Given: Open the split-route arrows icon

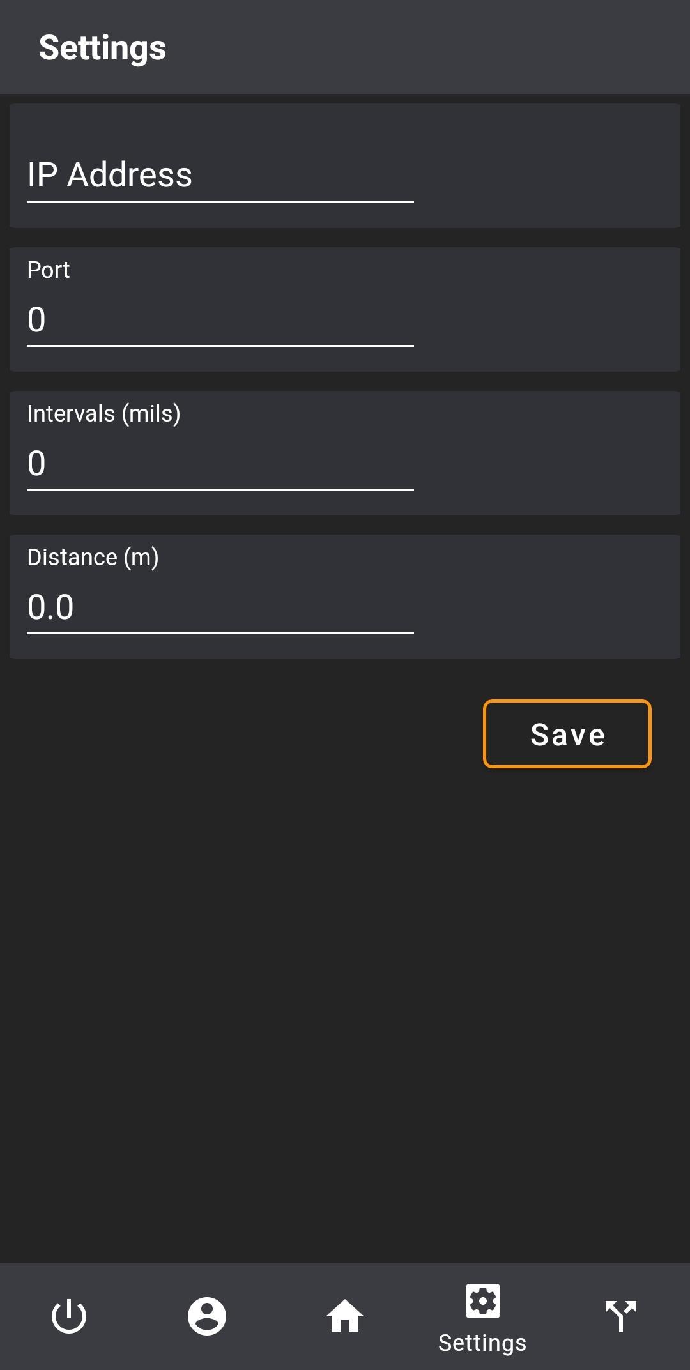Looking at the screenshot, I should click(621, 1316).
